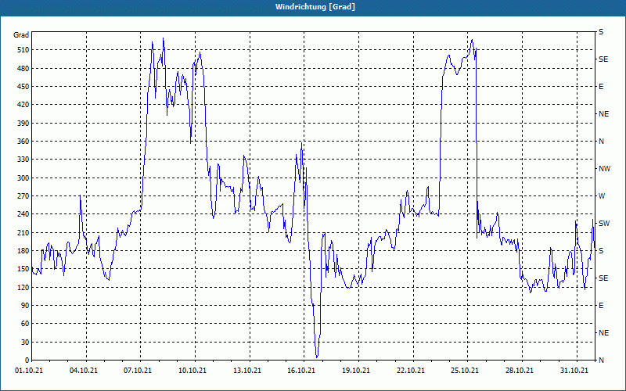Select the 270 y-axis value
Image resolution: width=626 pixels, height=391 pixels.
[23, 196]
